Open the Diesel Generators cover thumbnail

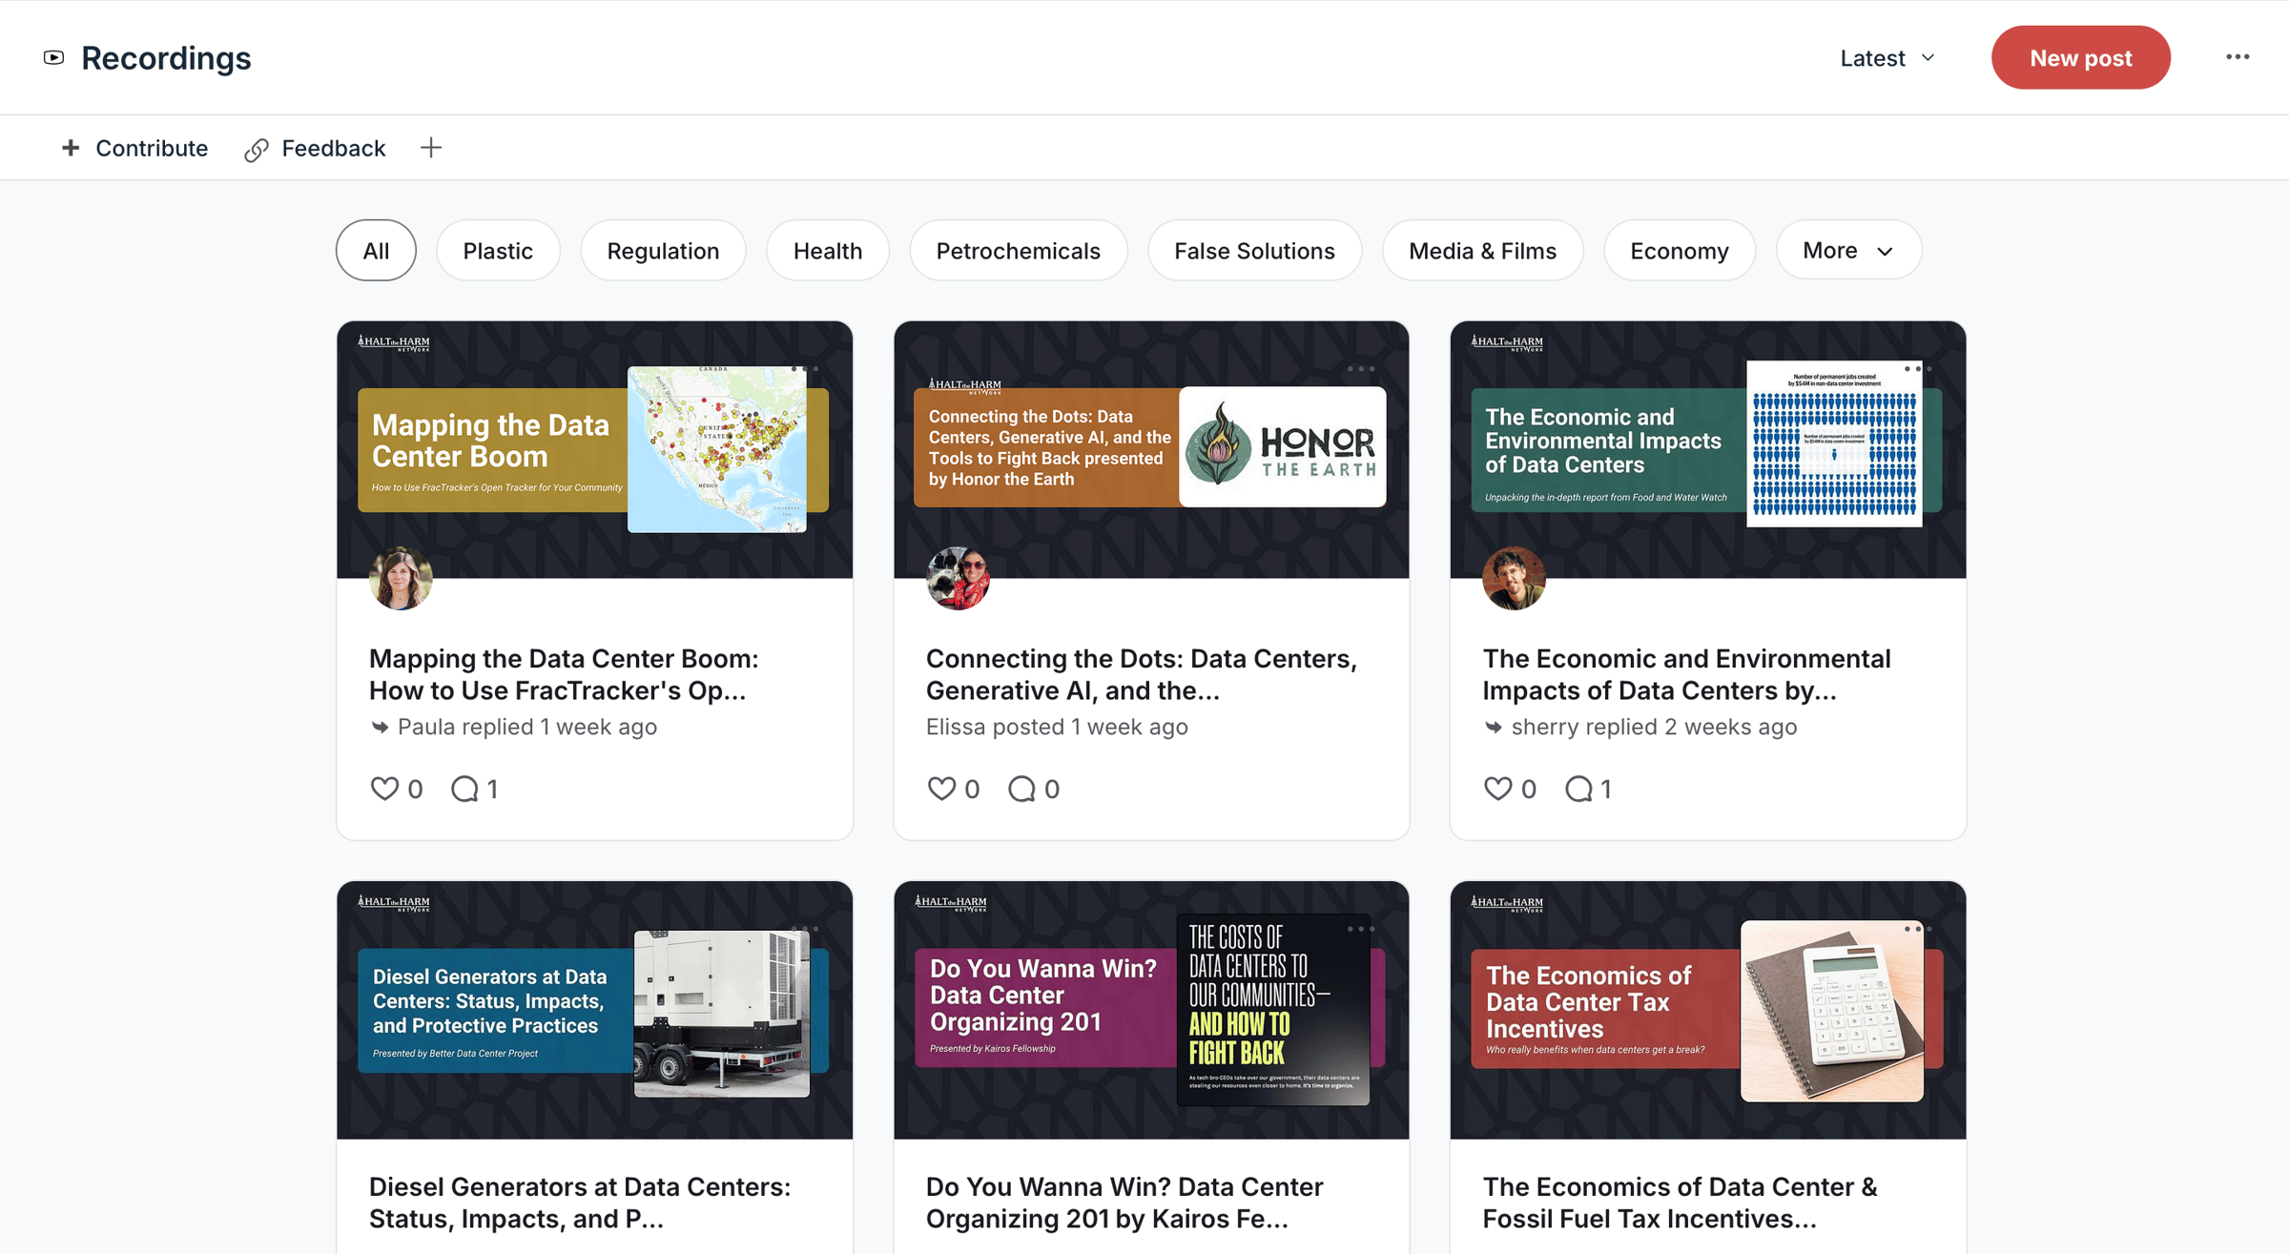click(594, 1010)
